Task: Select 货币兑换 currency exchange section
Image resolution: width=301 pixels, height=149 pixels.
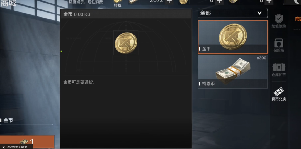Action: click(x=278, y=94)
